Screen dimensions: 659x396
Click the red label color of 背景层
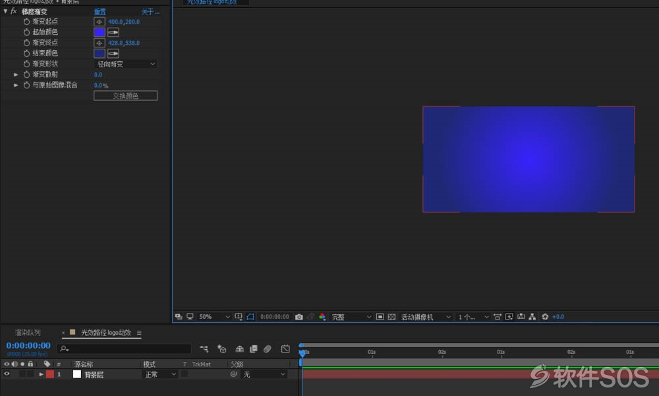[x=50, y=374]
